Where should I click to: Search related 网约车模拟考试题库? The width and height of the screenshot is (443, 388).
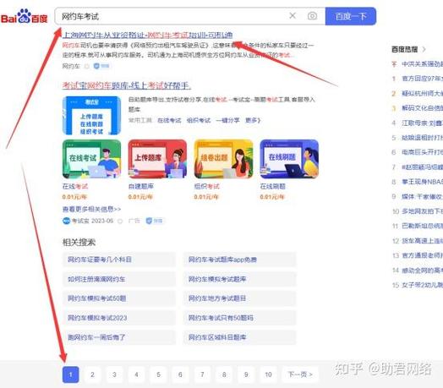coord(217,279)
